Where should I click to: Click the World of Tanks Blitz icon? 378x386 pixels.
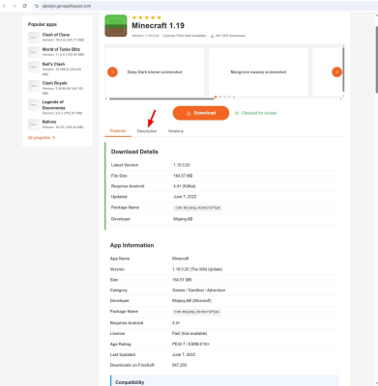tap(34, 52)
